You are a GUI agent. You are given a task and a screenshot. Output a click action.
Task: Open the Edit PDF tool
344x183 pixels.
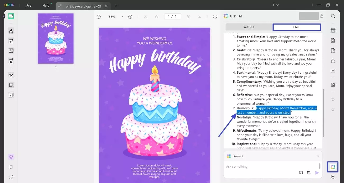click(x=11, y=41)
